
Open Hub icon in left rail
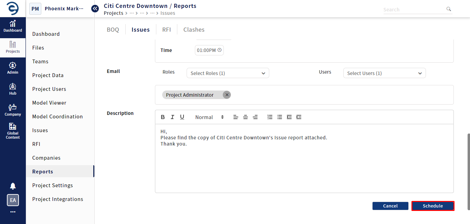pos(13,89)
